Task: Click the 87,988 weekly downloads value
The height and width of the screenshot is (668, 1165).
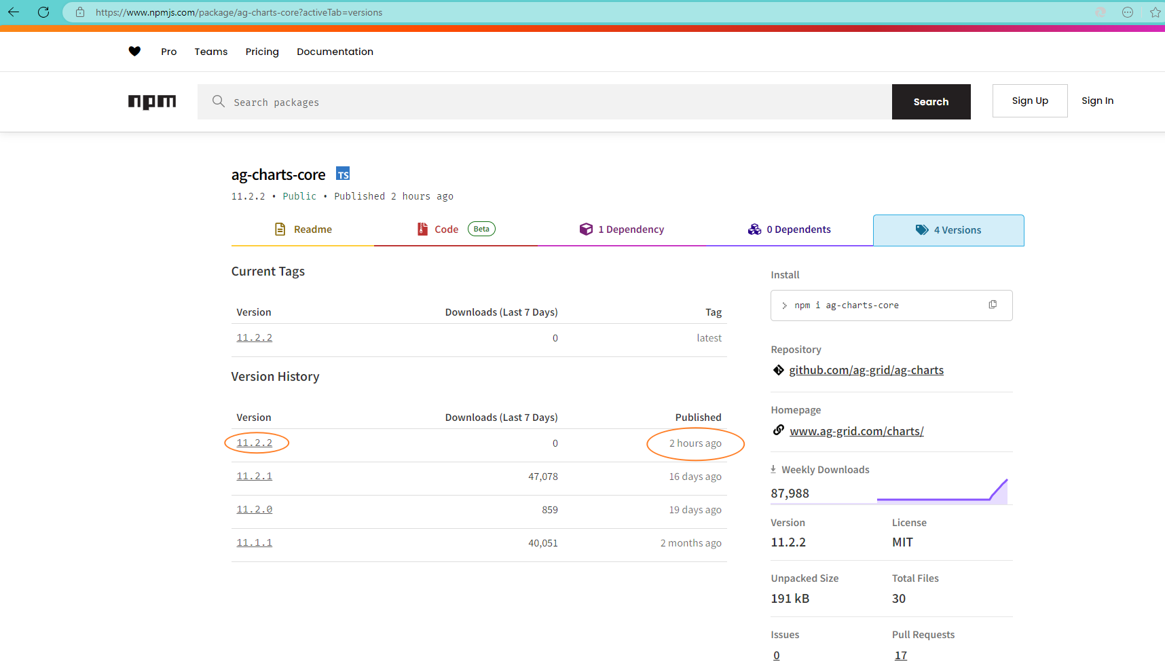Action: point(790,494)
